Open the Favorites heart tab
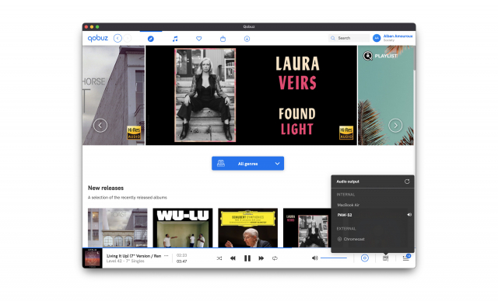 199,39
